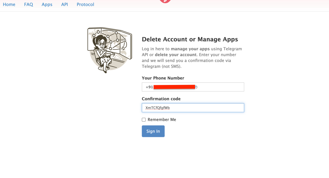Focus the Your Phone Number field
329x178 pixels.
220,87
